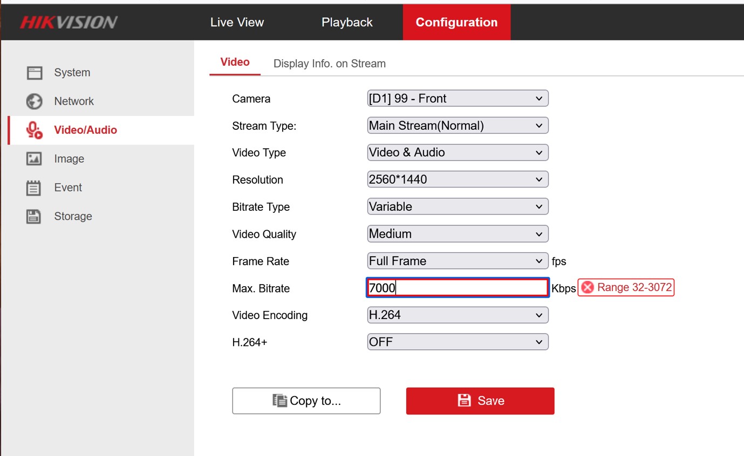This screenshot has height=456, width=744.
Task: Click the Video/Audio microphone icon
Action: (34, 130)
